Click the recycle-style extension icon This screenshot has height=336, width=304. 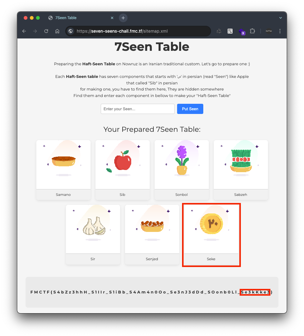coord(219,31)
